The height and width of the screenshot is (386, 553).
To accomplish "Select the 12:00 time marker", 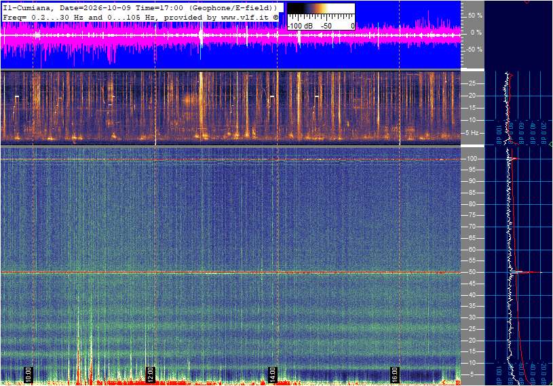I will coord(150,374).
